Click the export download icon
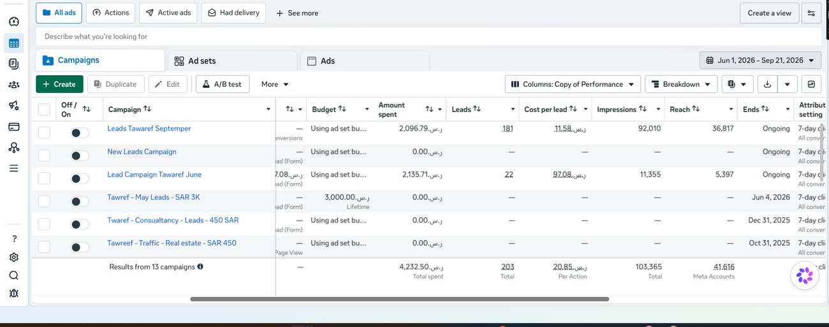 click(767, 84)
